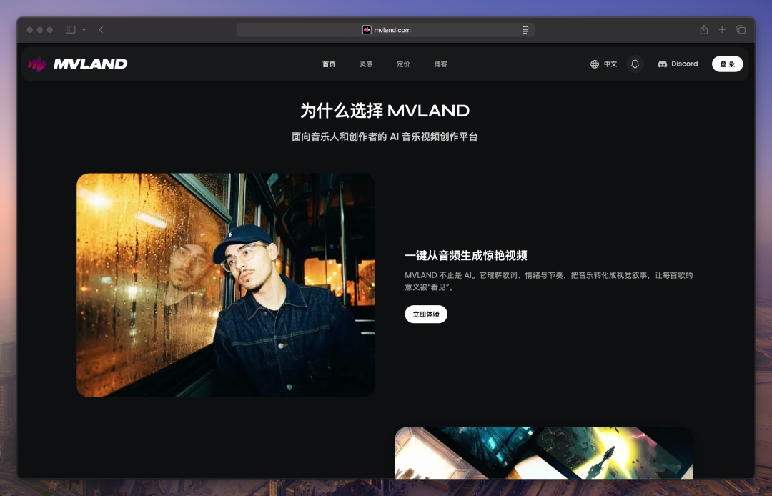Click the heading 为什么选择 MVLAND
This screenshot has height=496, width=772.
pos(385,111)
